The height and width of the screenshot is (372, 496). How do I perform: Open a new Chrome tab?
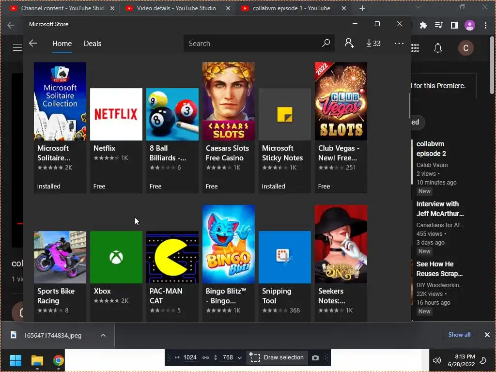(362, 9)
